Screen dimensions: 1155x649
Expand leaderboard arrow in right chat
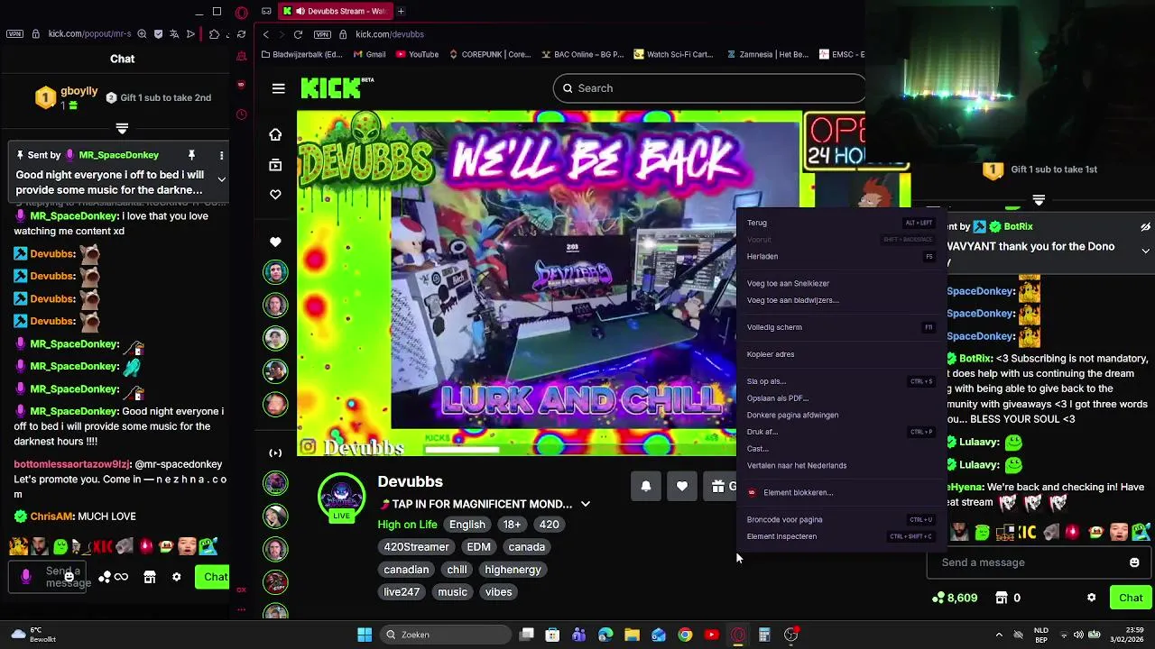click(x=1039, y=200)
